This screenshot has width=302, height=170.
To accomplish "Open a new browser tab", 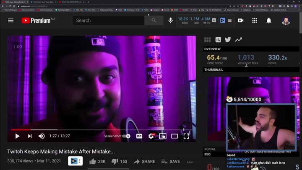I will 88,2.
